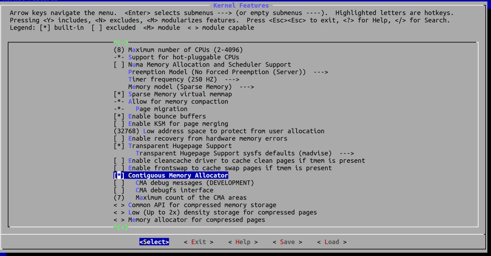The height and width of the screenshot is (256, 491).
Task: Edit Low address space to protect value
Action: 219,131
